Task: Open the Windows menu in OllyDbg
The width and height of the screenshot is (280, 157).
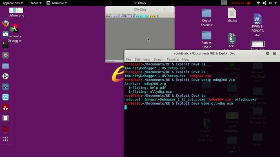Action: 129,14
